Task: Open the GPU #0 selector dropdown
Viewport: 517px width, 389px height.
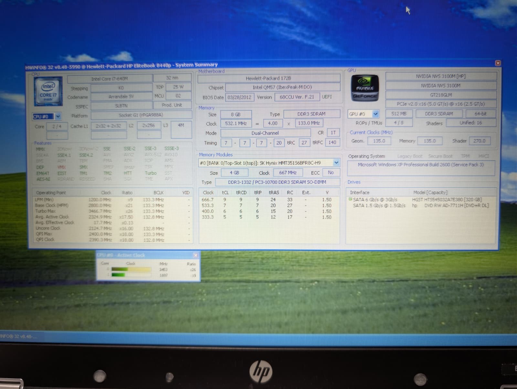Action: coord(375,114)
